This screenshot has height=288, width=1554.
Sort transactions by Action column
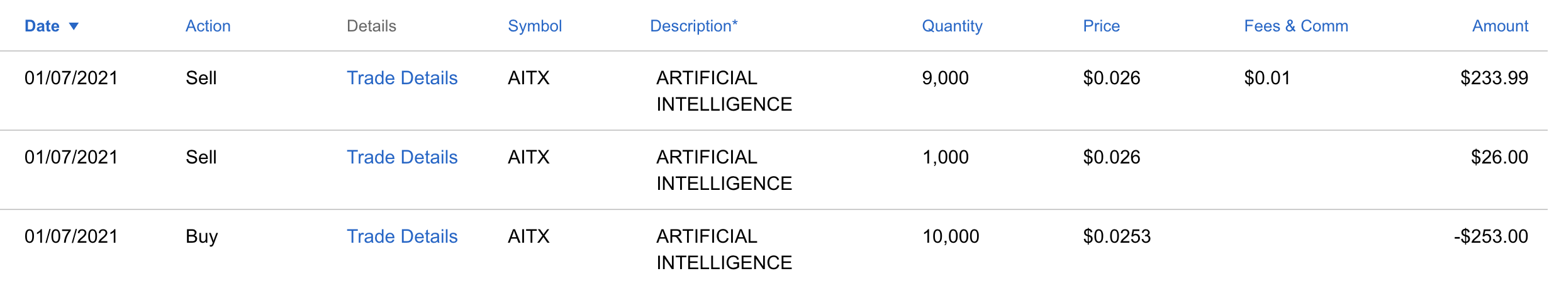[208, 26]
